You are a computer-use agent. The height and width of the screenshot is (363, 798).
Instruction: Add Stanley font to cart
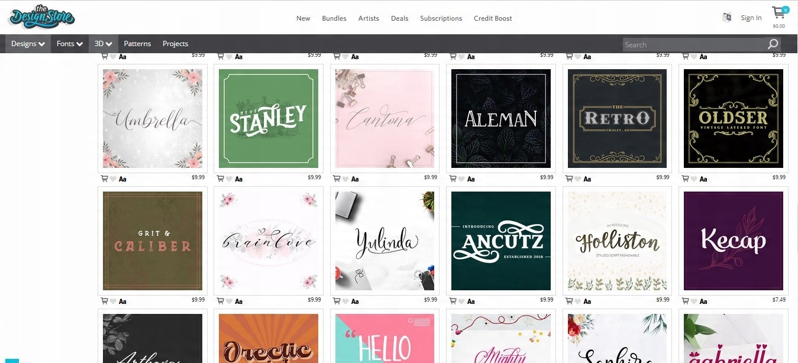click(x=221, y=179)
